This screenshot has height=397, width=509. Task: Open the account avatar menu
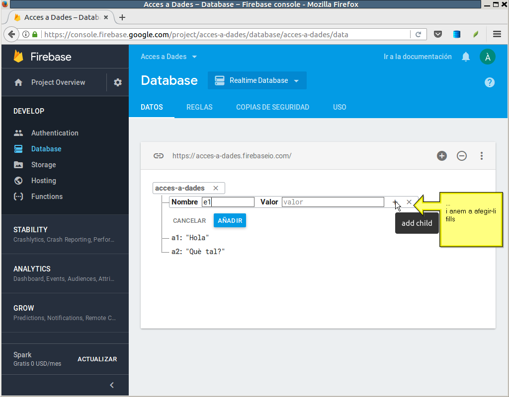pos(488,57)
